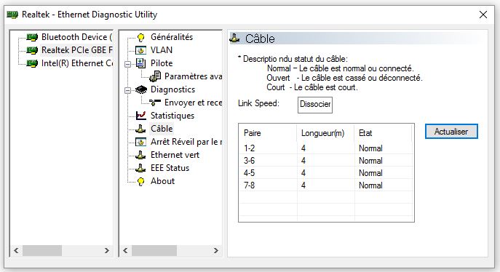Close the Ethernet Diagnostic Utility window
This screenshot has width=500, height=272.
(x=483, y=15)
